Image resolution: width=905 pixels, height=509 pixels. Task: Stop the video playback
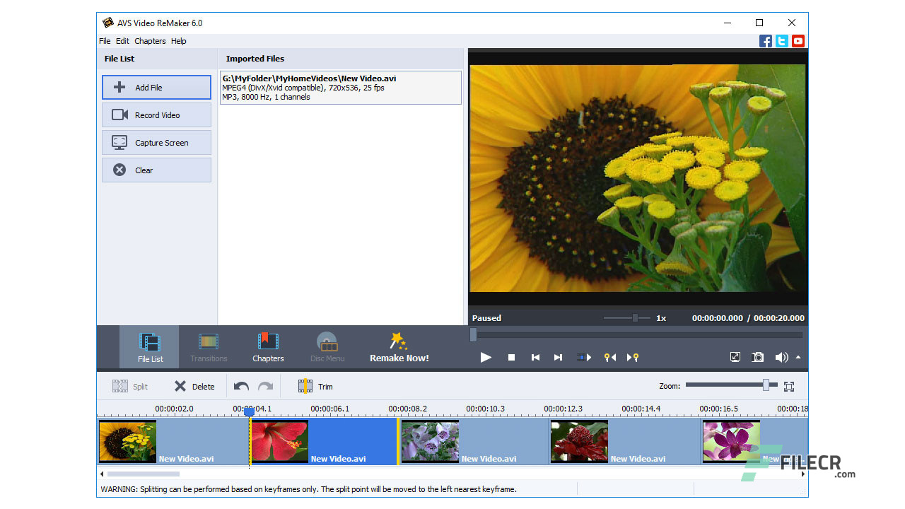pyautogui.click(x=511, y=358)
